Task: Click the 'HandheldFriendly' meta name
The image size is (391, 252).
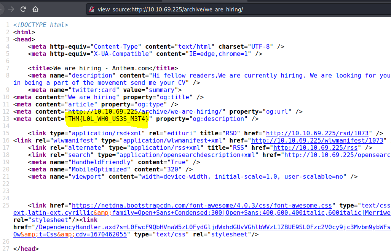Action: pos(101,162)
